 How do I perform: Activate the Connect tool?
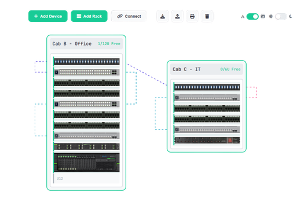coord(129,16)
